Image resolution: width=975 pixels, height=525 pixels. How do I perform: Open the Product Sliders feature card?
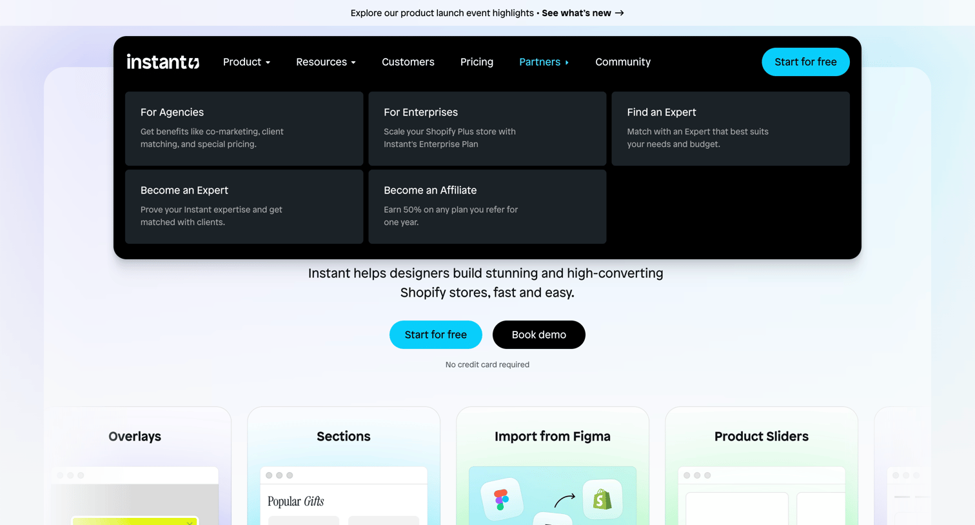click(762, 466)
